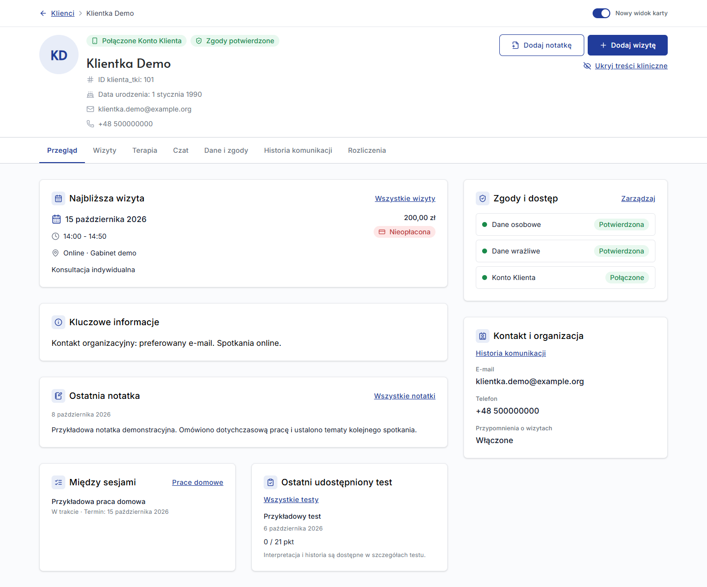Screen dimensions: 707x587
Task: Select the Czat tab
Action: [181, 150]
